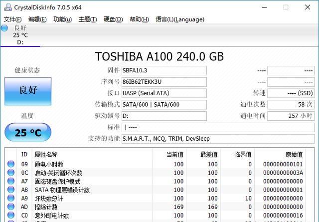Select the 固态硬盘保护模式 attribute name
The width and height of the screenshot is (319, 222).
[57, 181]
